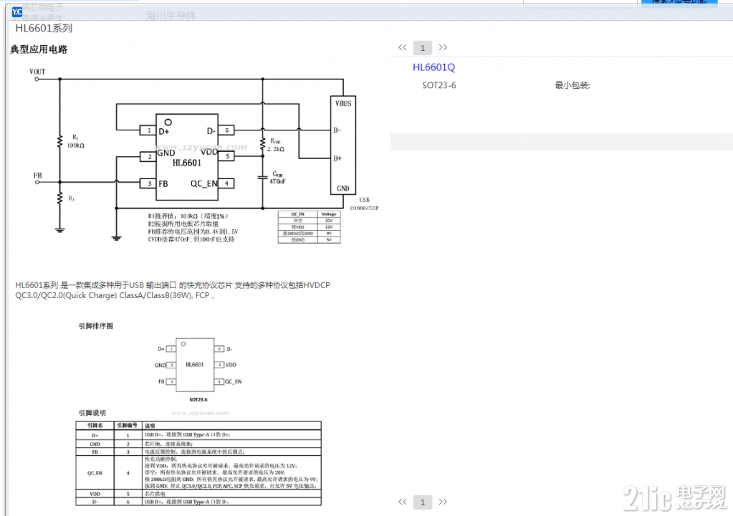Click the "引脚编号" column header
This screenshot has width=733, height=516.
coord(127,425)
